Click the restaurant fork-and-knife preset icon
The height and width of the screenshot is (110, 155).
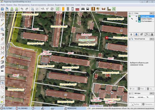coord(98,9)
